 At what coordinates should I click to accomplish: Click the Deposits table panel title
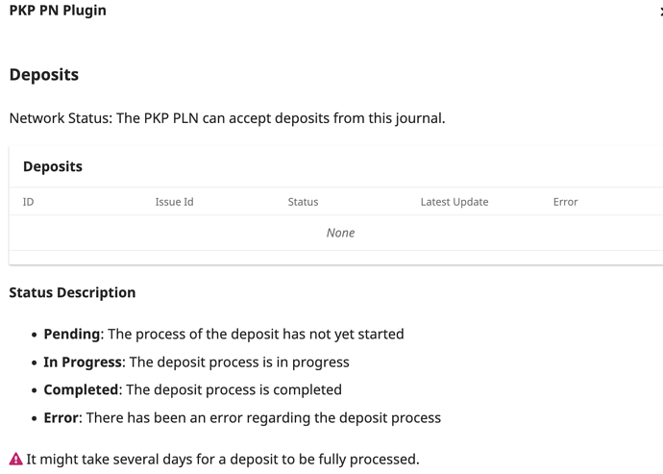click(x=53, y=166)
